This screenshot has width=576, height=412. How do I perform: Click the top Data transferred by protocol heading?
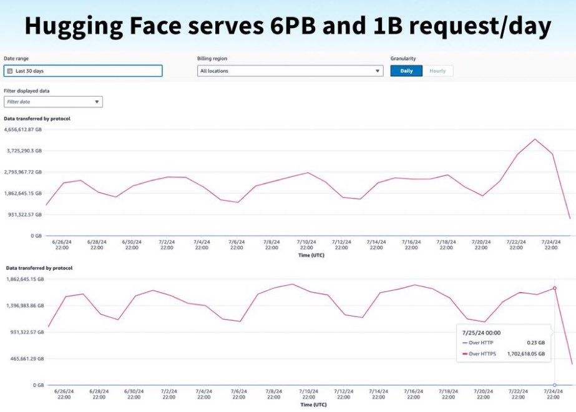[37, 119]
